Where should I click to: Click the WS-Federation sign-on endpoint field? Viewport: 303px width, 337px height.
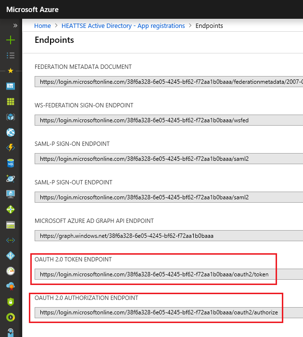168,120
